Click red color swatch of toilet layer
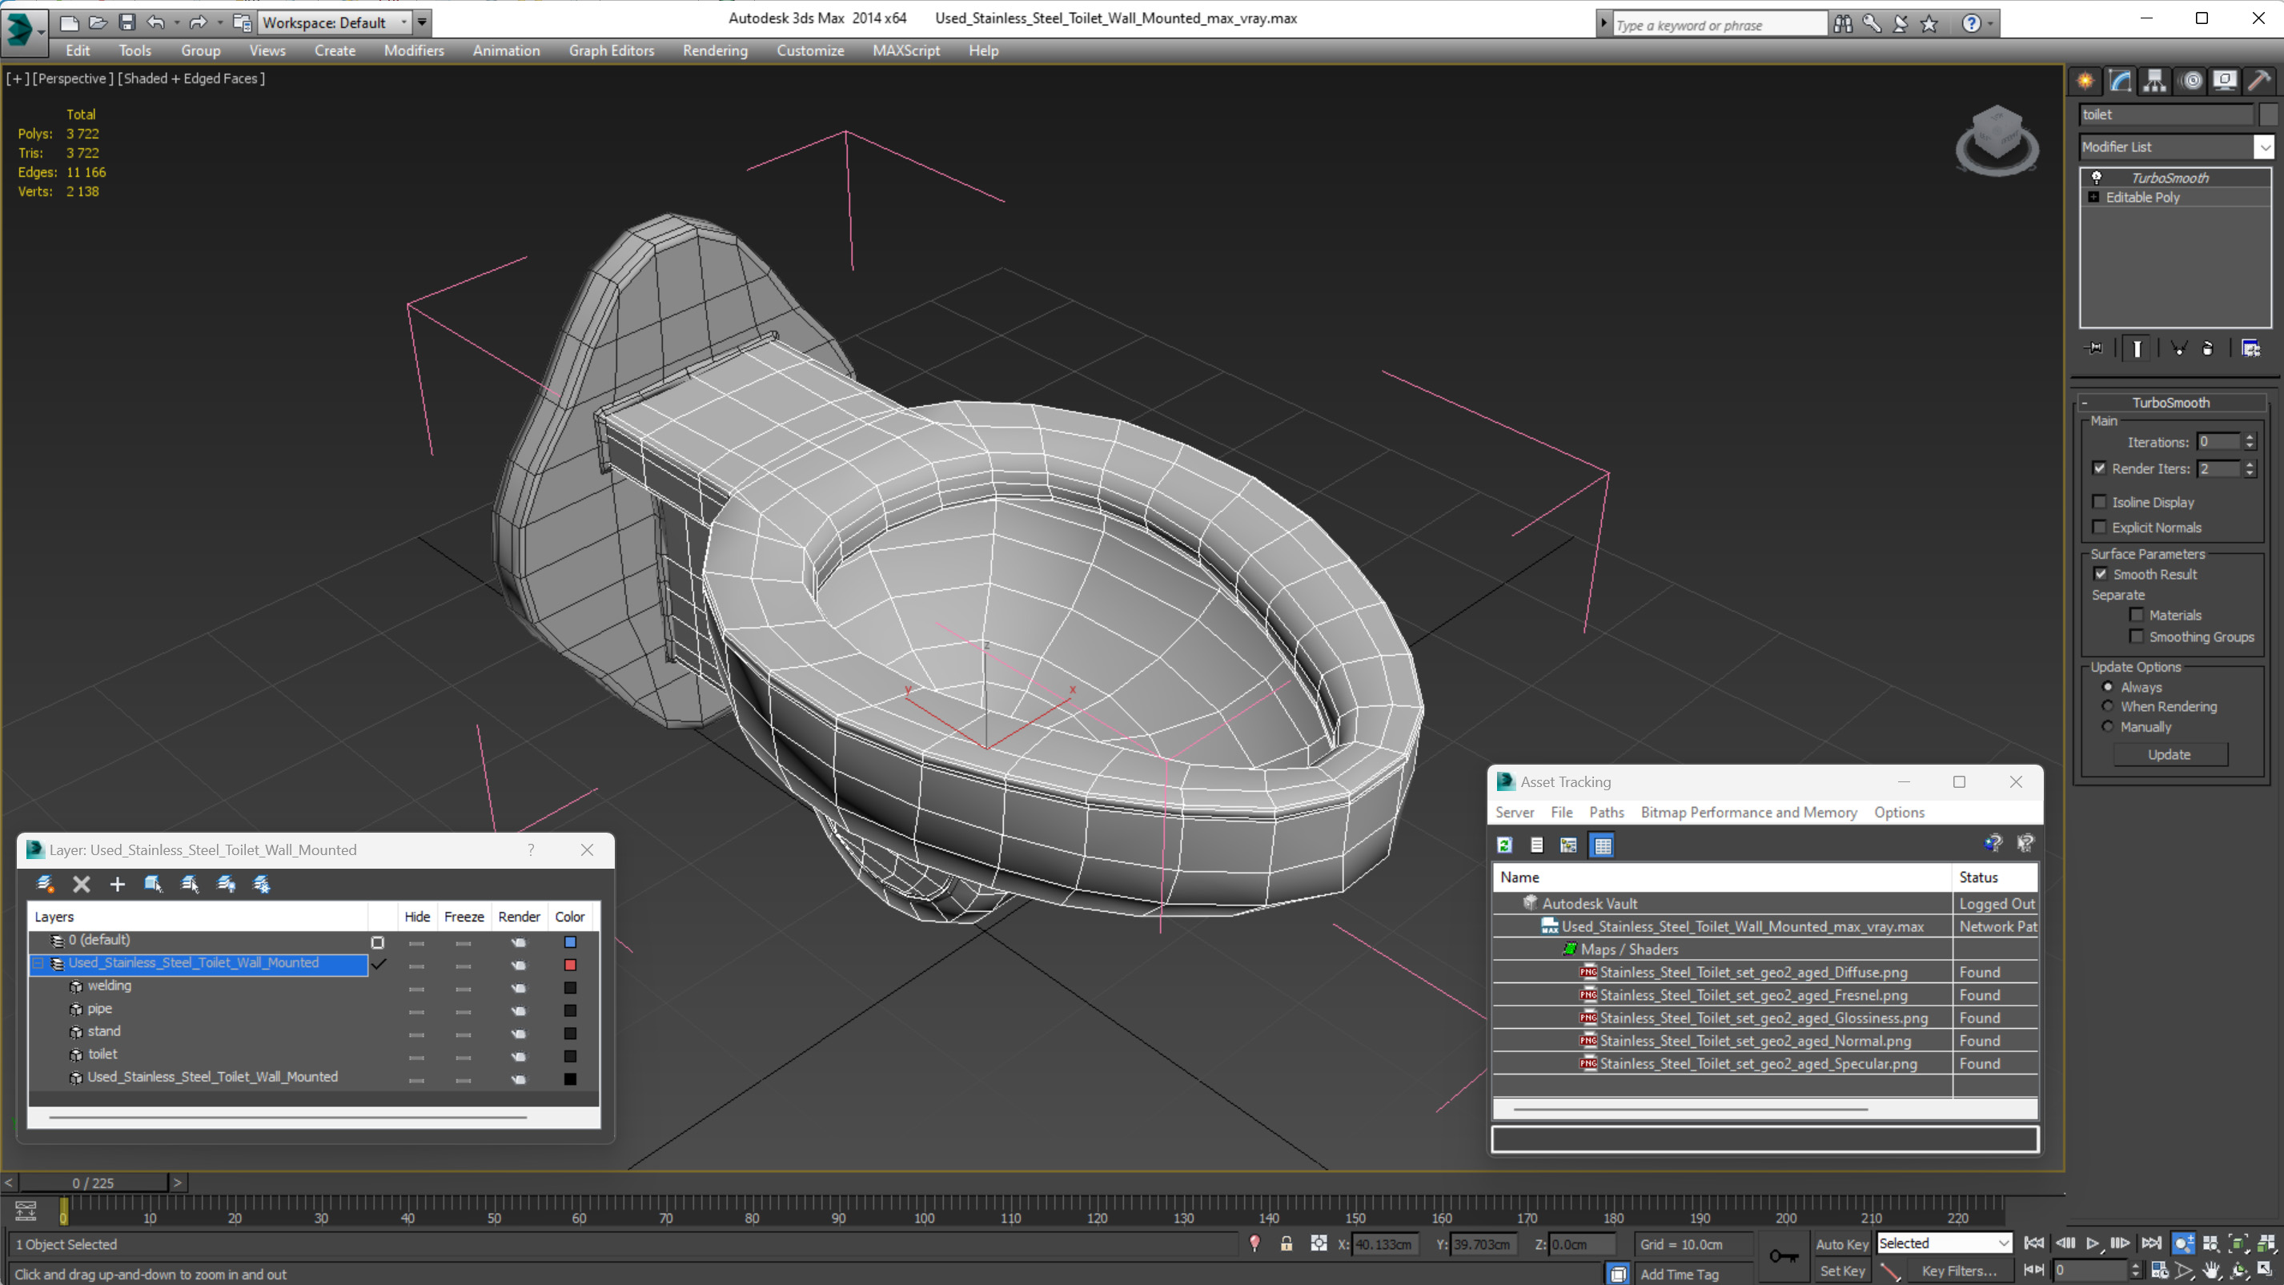 pos(570,964)
